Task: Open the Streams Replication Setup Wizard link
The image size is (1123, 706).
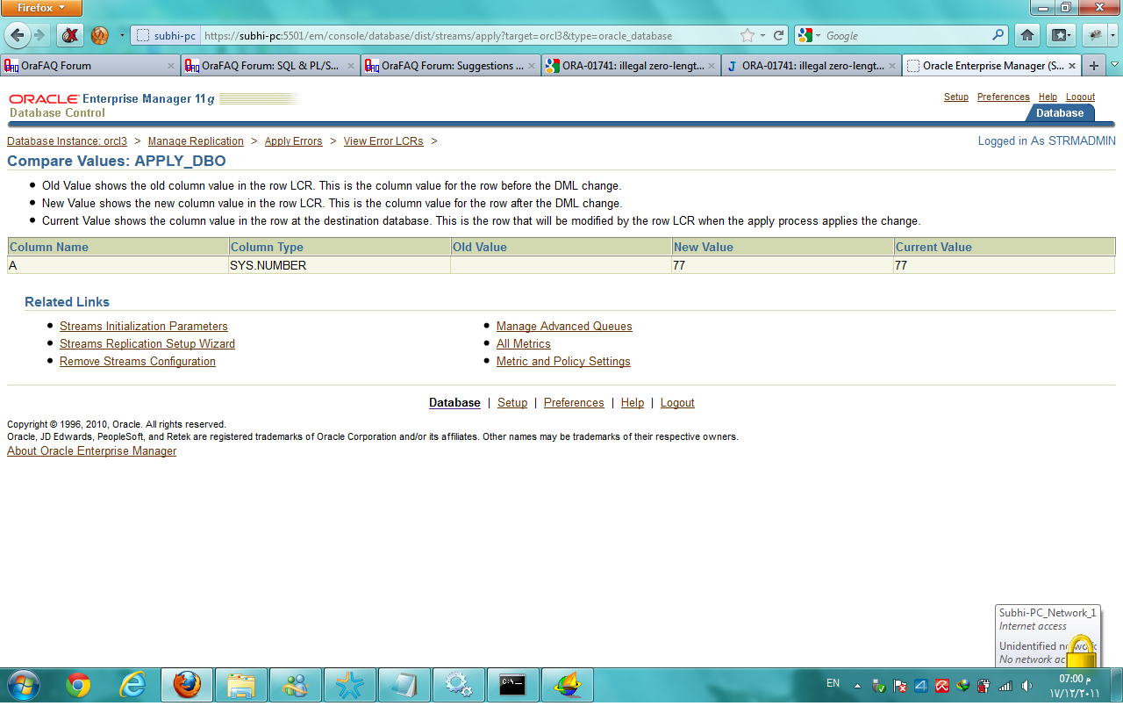Action: (x=147, y=344)
